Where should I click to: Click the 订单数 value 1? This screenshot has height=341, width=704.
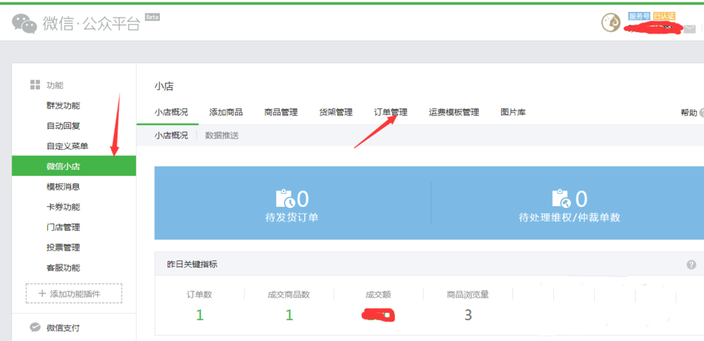200,316
